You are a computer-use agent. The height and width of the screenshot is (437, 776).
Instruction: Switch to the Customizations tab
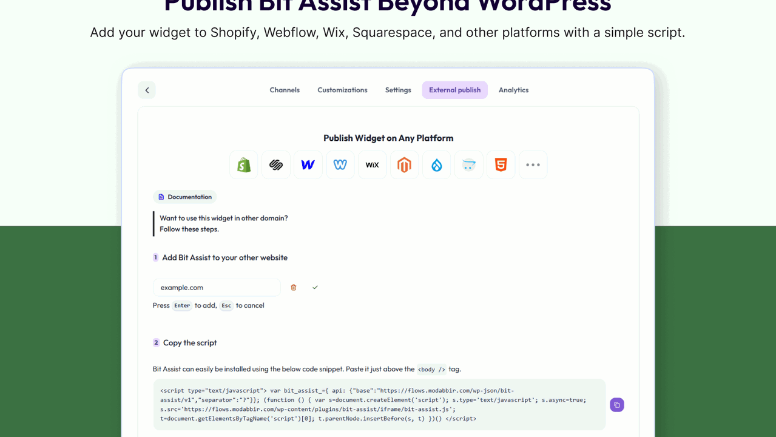(x=342, y=90)
